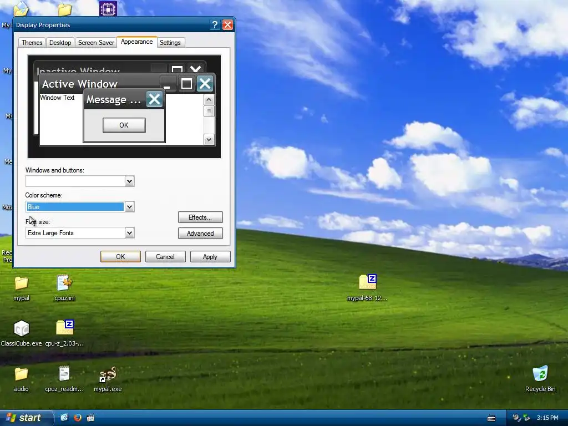Select the Appearance tab
This screenshot has width=568, height=426.
(136, 42)
